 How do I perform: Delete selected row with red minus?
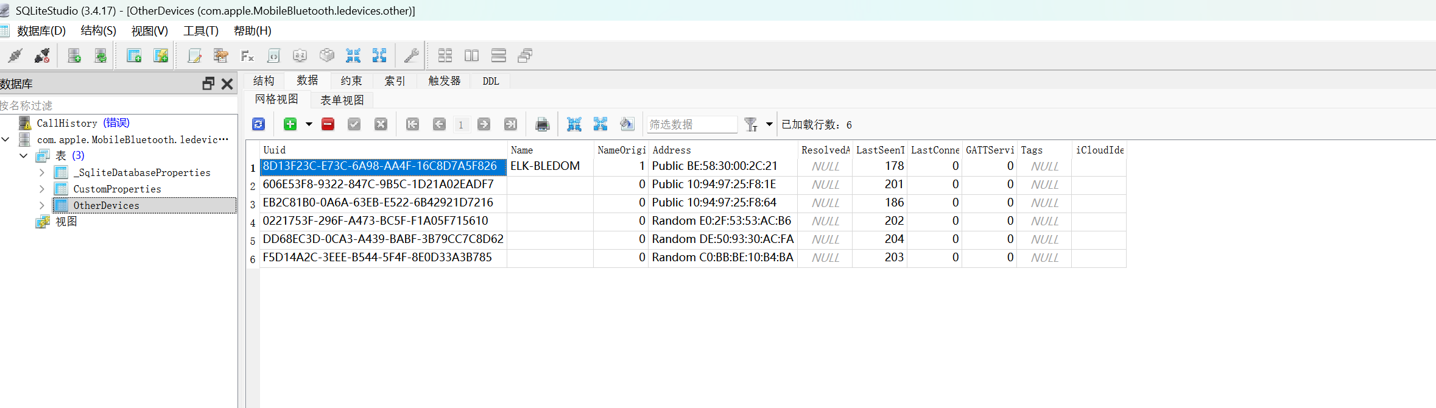click(x=328, y=124)
